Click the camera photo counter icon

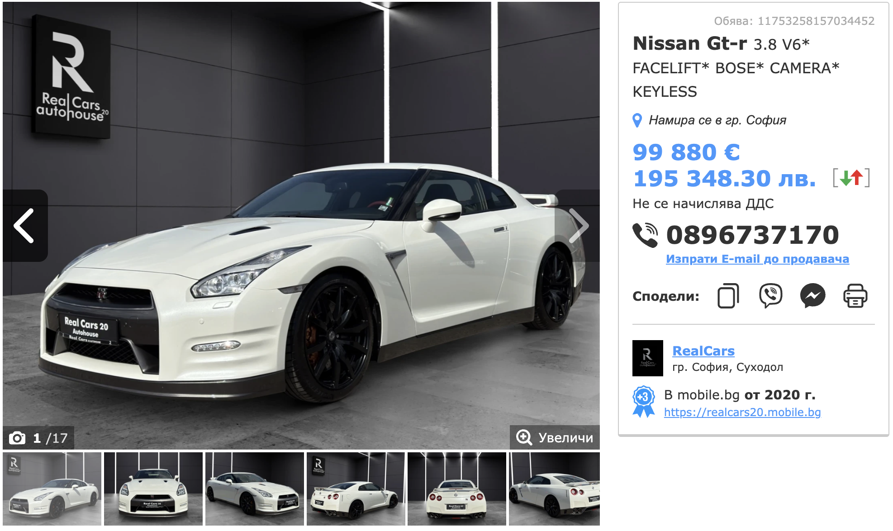point(17,438)
